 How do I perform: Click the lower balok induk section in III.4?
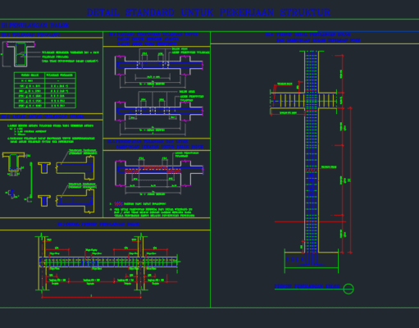(x=159, y=111)
